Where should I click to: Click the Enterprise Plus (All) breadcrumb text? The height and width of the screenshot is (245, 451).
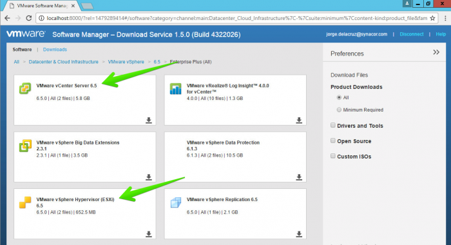(x=191, y=62)
